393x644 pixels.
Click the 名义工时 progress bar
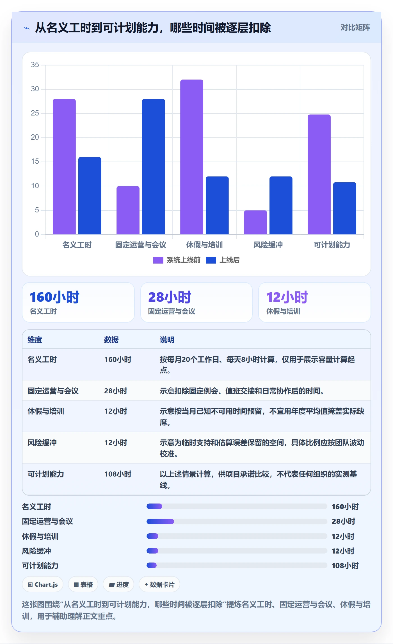pyautogui.click(x=237, y=506)
